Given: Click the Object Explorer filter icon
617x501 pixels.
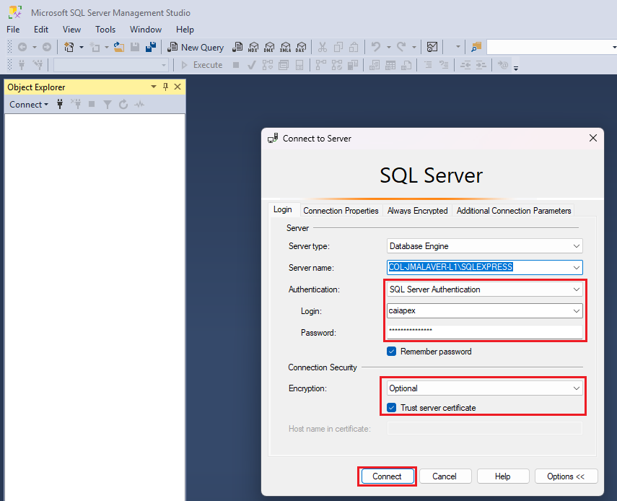Looking at the screenshot, I should coord(107,104).
